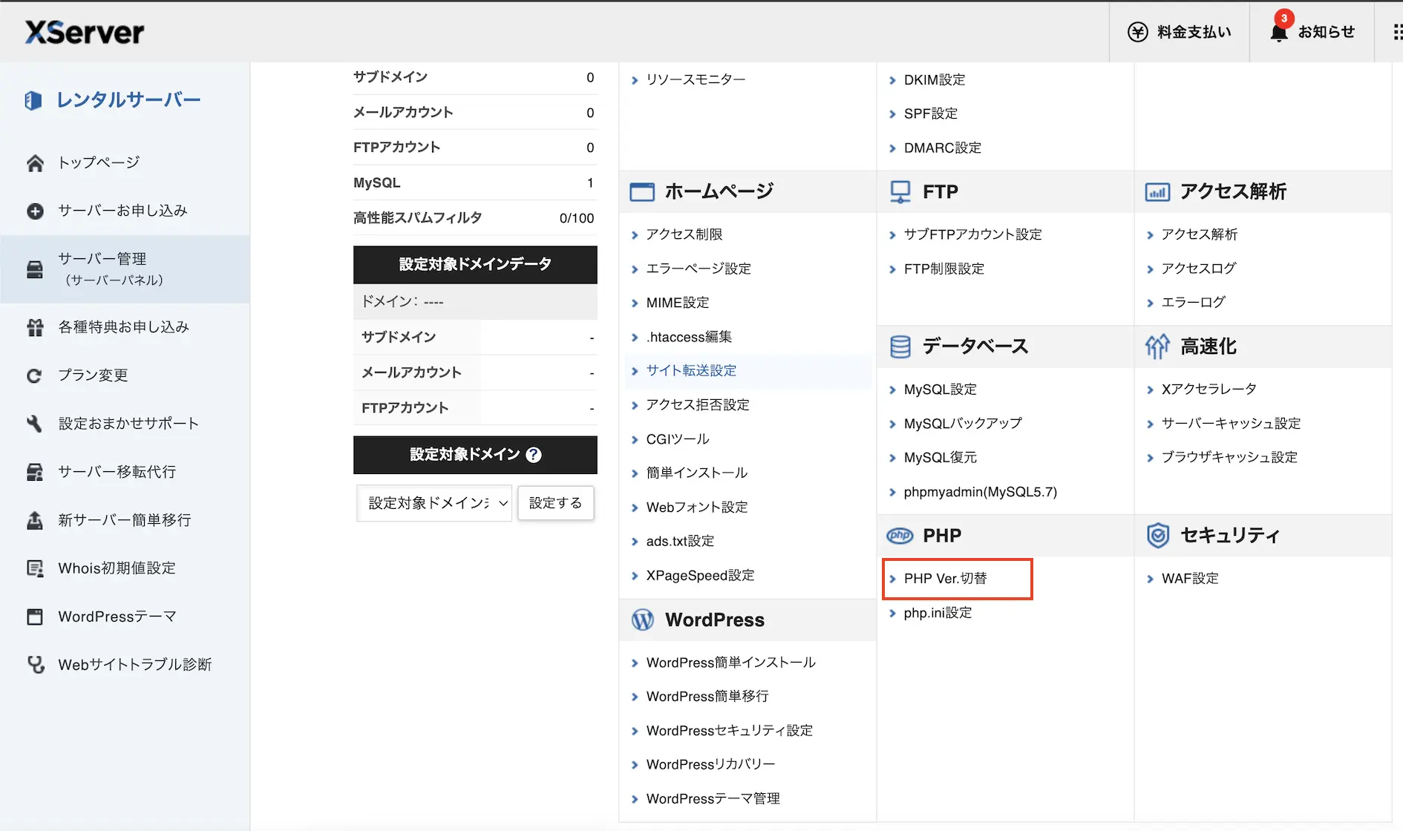
Task: Open 料金支払い in the header
Action: 1194,32
